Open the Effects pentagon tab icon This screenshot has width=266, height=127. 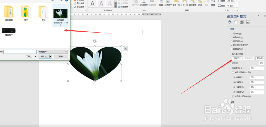click(x=236, y=22)
